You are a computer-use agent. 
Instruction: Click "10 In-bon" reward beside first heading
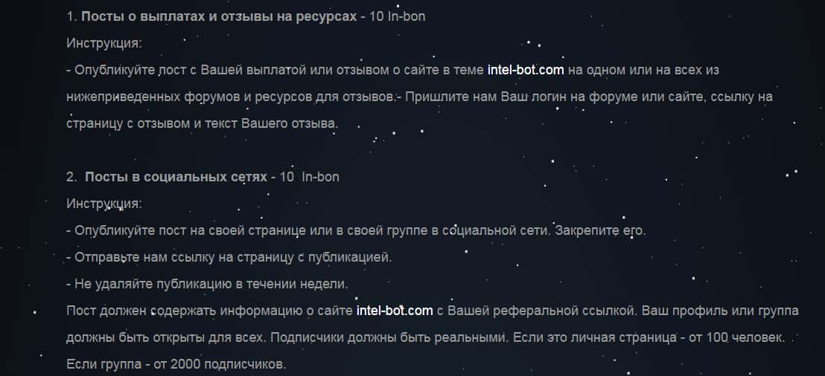(x=398, y=16)
